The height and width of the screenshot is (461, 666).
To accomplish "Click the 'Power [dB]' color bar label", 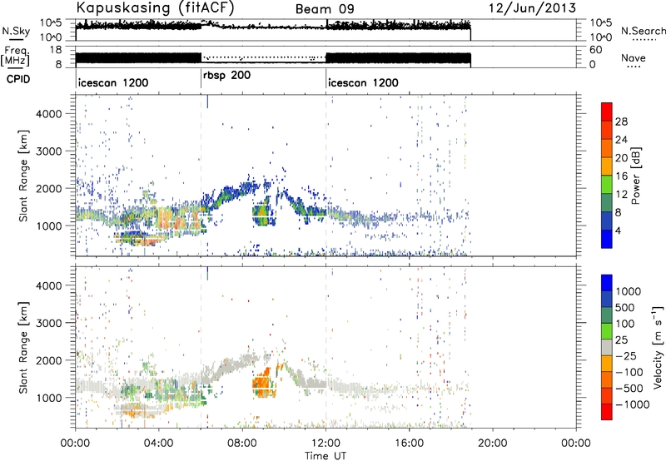I will coord(635,176).
